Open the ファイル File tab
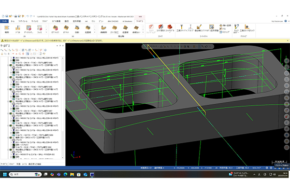Screen dimensions: 290x193 click(4, 21)
